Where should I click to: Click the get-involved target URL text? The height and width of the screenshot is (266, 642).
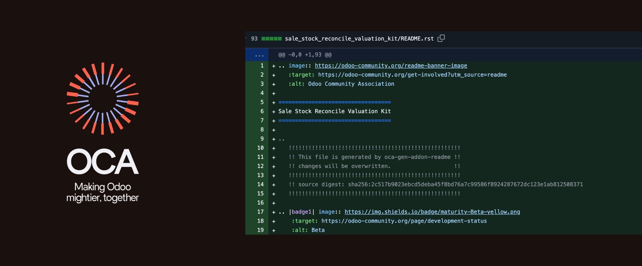412,75
